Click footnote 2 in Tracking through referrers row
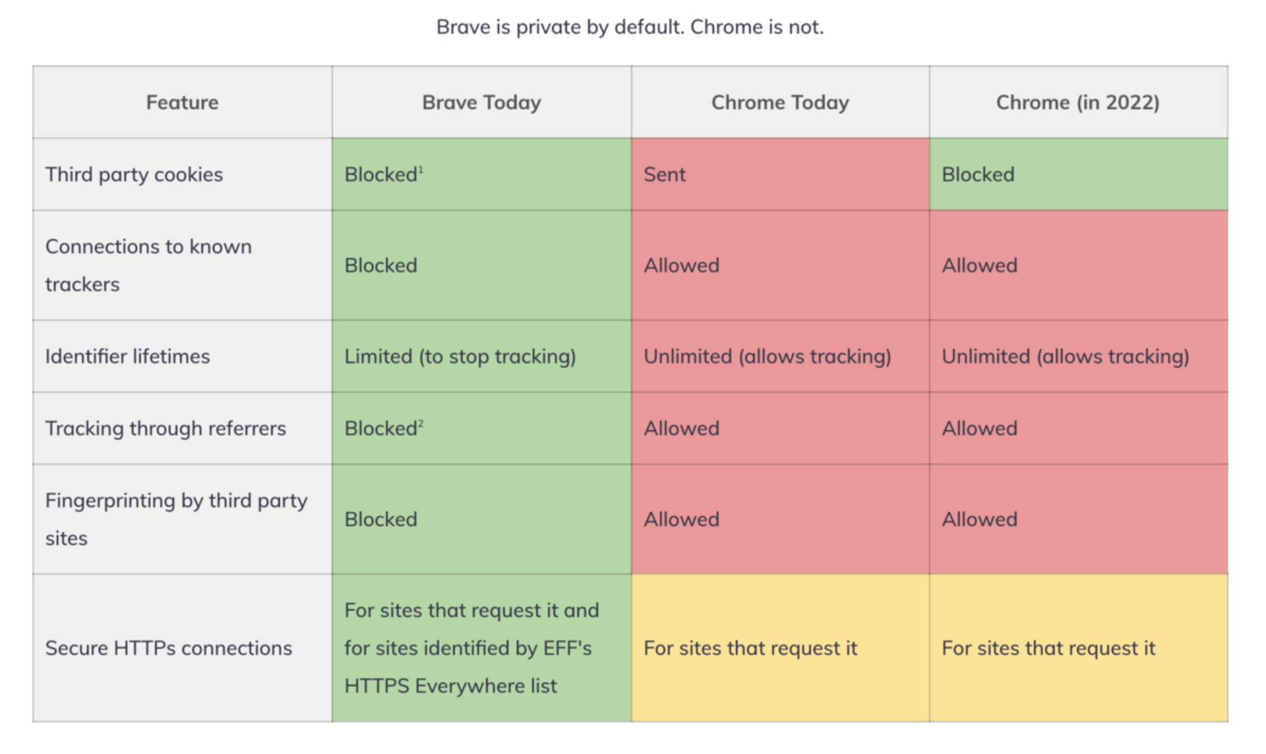Viewport: 1266px width, 754px height. (x=421, y=424)
